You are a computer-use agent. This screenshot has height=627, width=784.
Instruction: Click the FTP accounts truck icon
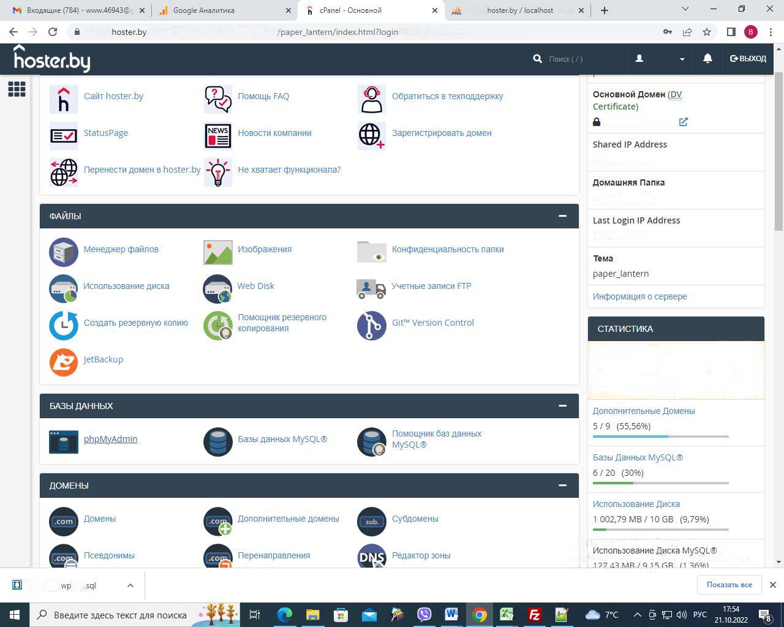[371, 288]
